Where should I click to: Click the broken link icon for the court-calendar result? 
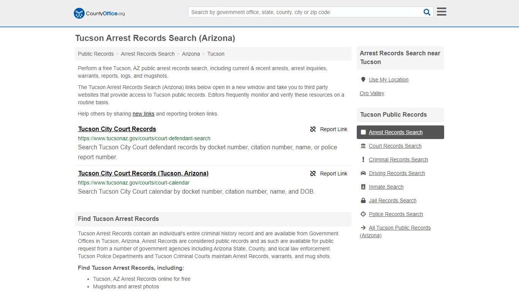point(313,174)
